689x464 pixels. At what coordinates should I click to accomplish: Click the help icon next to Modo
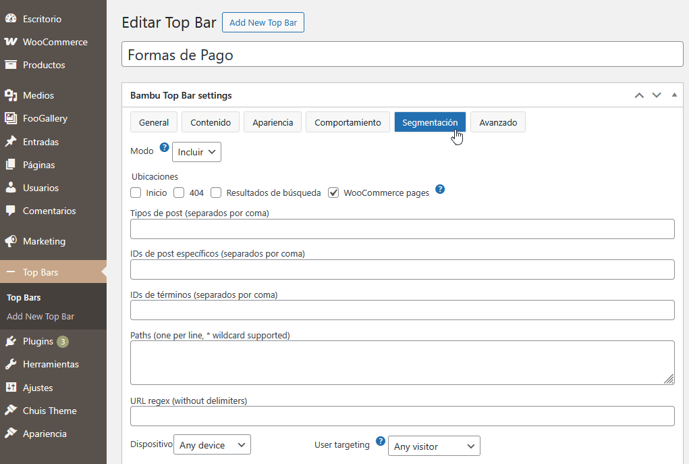[x=164, y=148]
